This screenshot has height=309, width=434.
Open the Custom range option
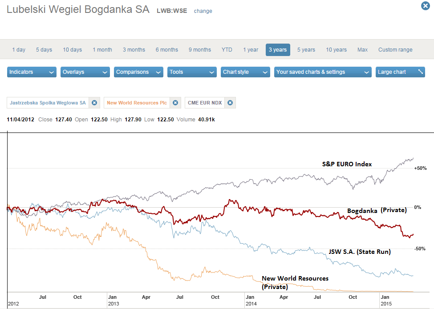click(x=395, y=50)
